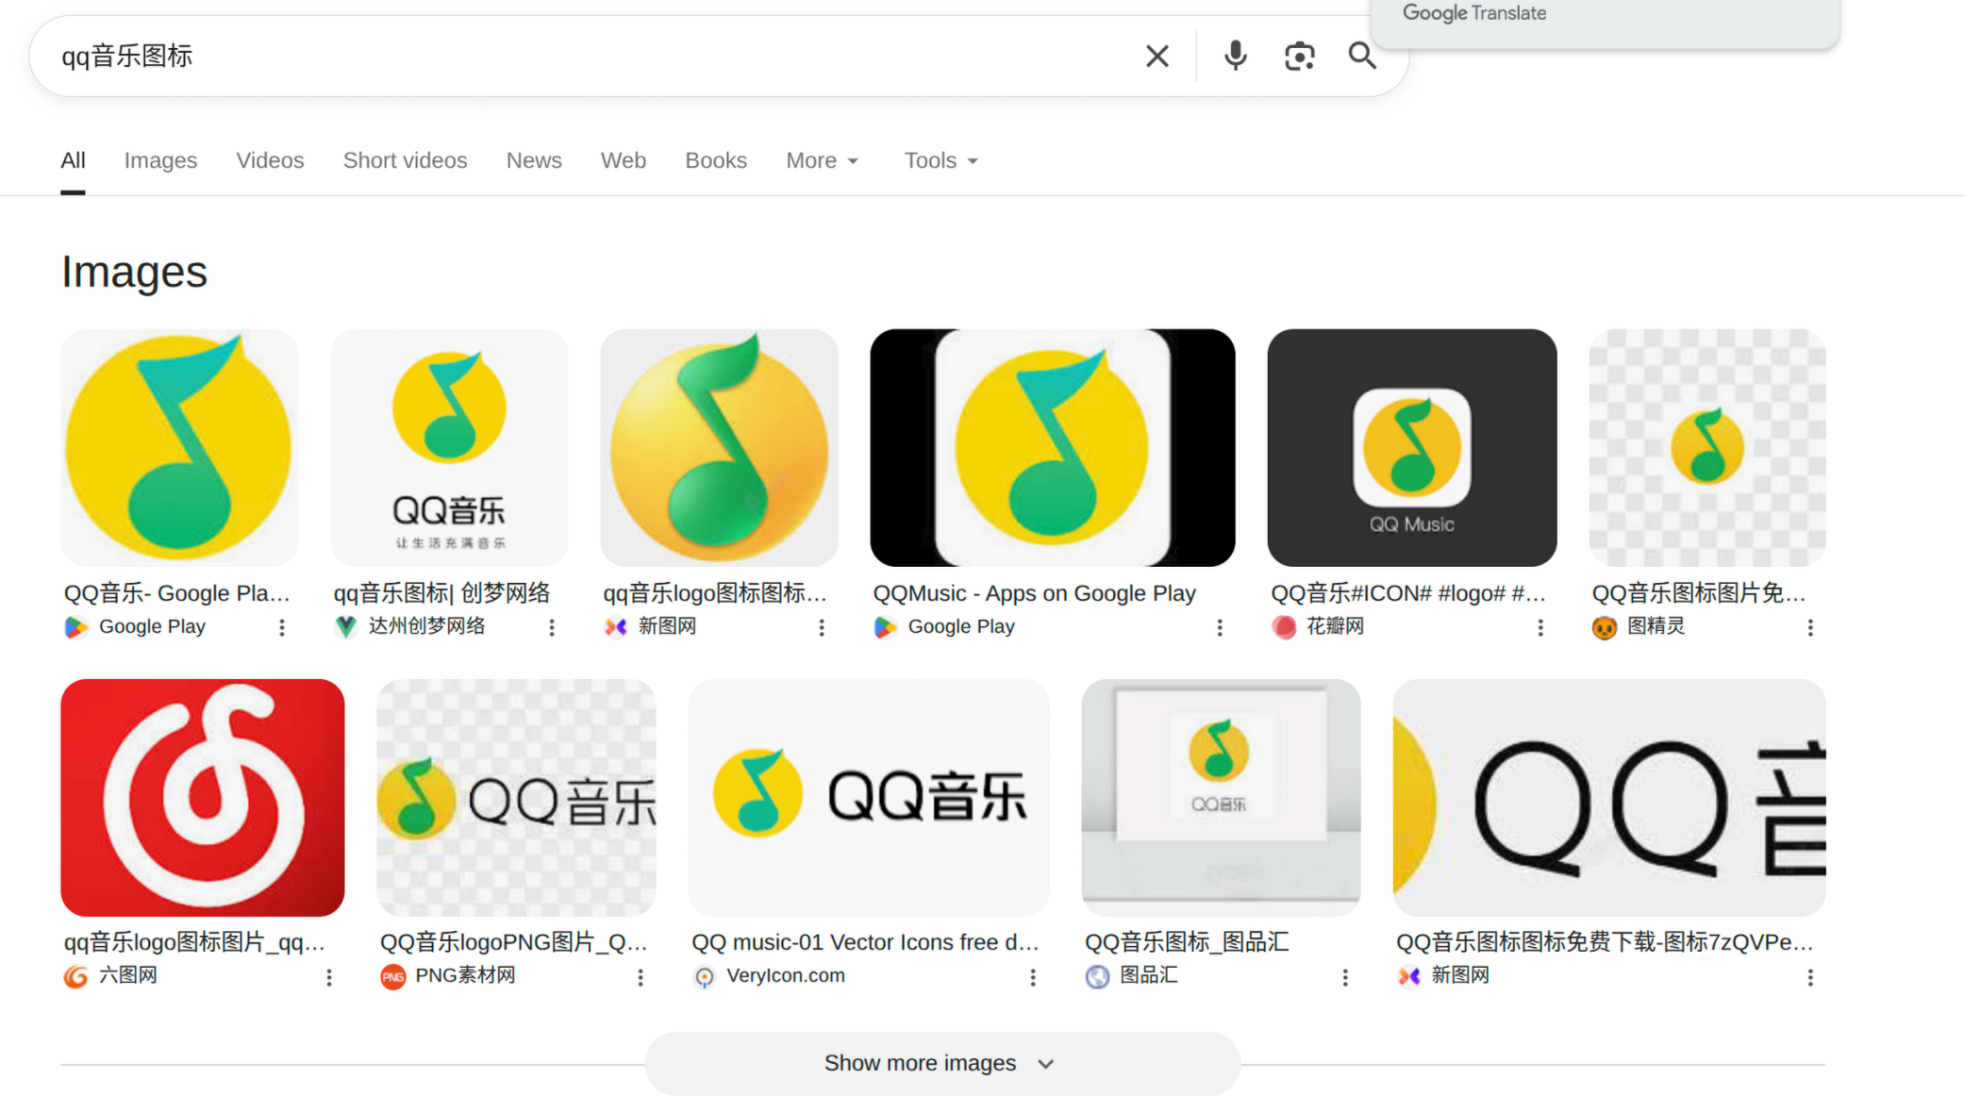Click the 六图网 site favicon
Image resolution: width=1964 pixels, height=1096 pixels.
pos(76,977)
